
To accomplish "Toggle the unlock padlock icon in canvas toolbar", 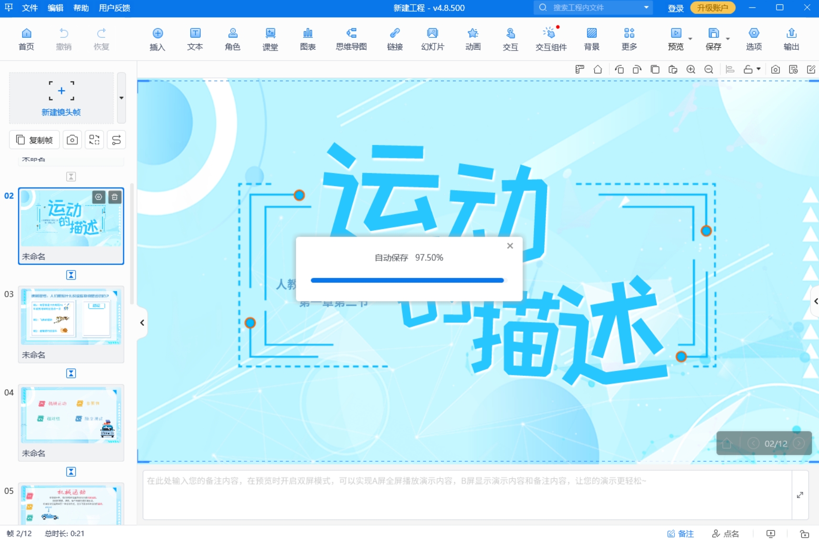I will pos(748,69).
